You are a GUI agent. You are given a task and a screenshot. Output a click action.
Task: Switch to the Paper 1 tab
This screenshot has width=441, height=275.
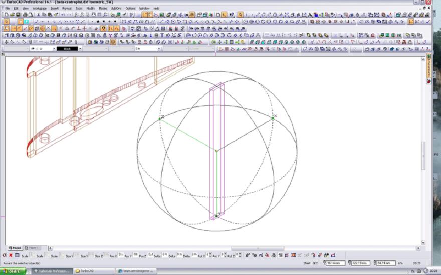[x=33, y=248]
